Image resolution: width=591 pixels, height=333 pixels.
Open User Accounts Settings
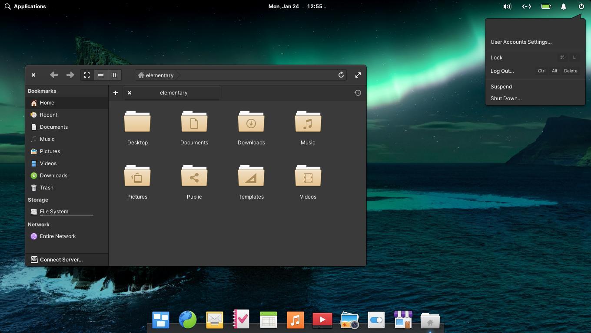click(x=521, y=42)
